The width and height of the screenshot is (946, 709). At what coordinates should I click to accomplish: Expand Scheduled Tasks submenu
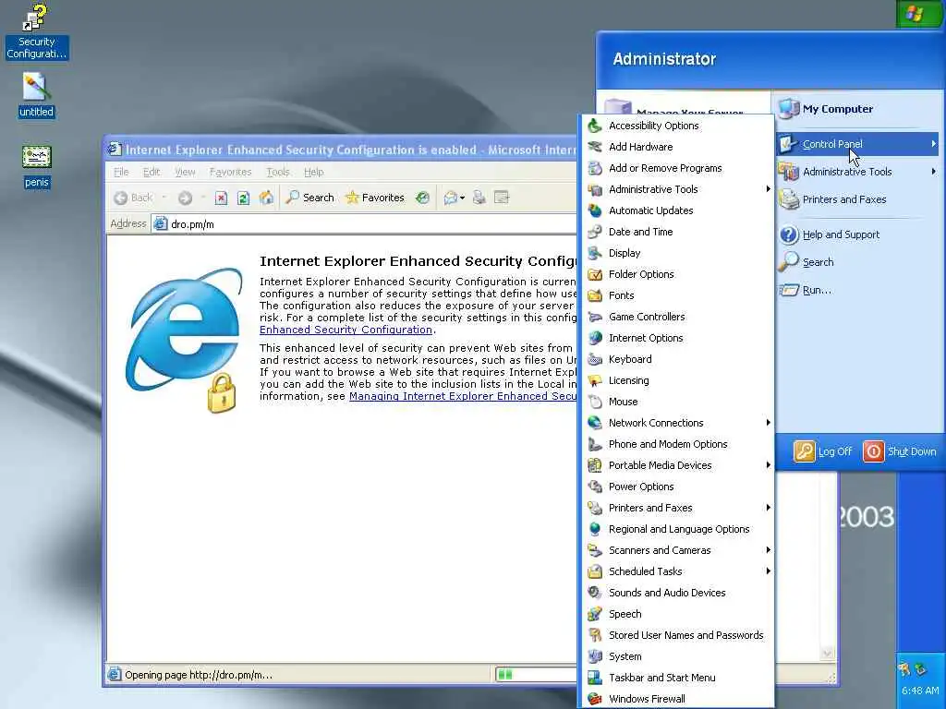pos(676,571)
